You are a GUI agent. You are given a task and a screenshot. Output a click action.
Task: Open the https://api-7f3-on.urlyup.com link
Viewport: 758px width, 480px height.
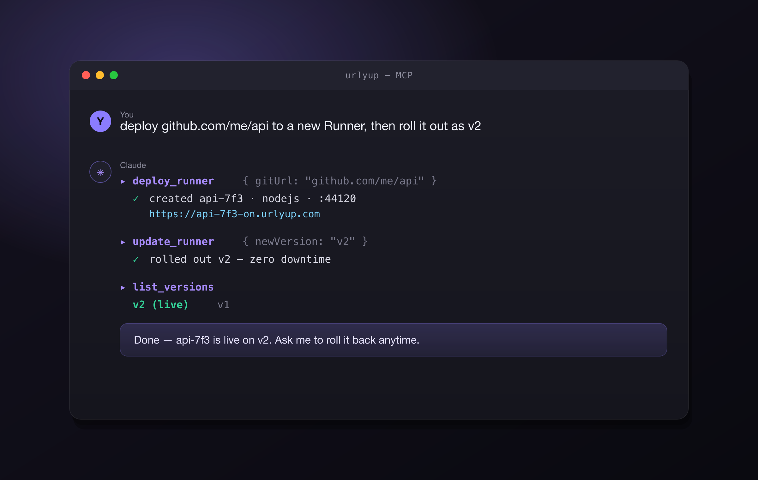(235, 214)
